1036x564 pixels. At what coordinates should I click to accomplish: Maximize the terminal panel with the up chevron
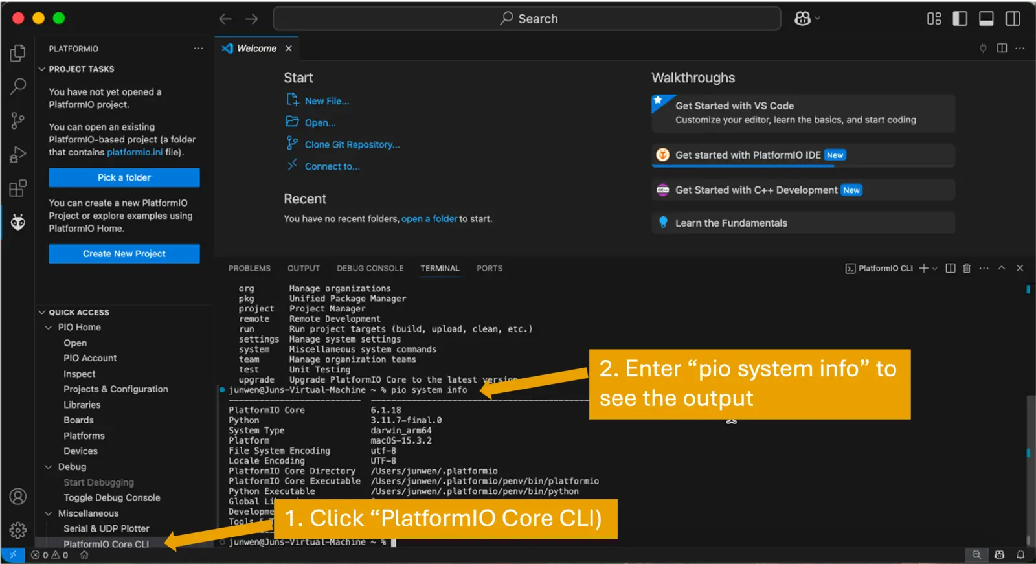click(x=1002, y=268)
